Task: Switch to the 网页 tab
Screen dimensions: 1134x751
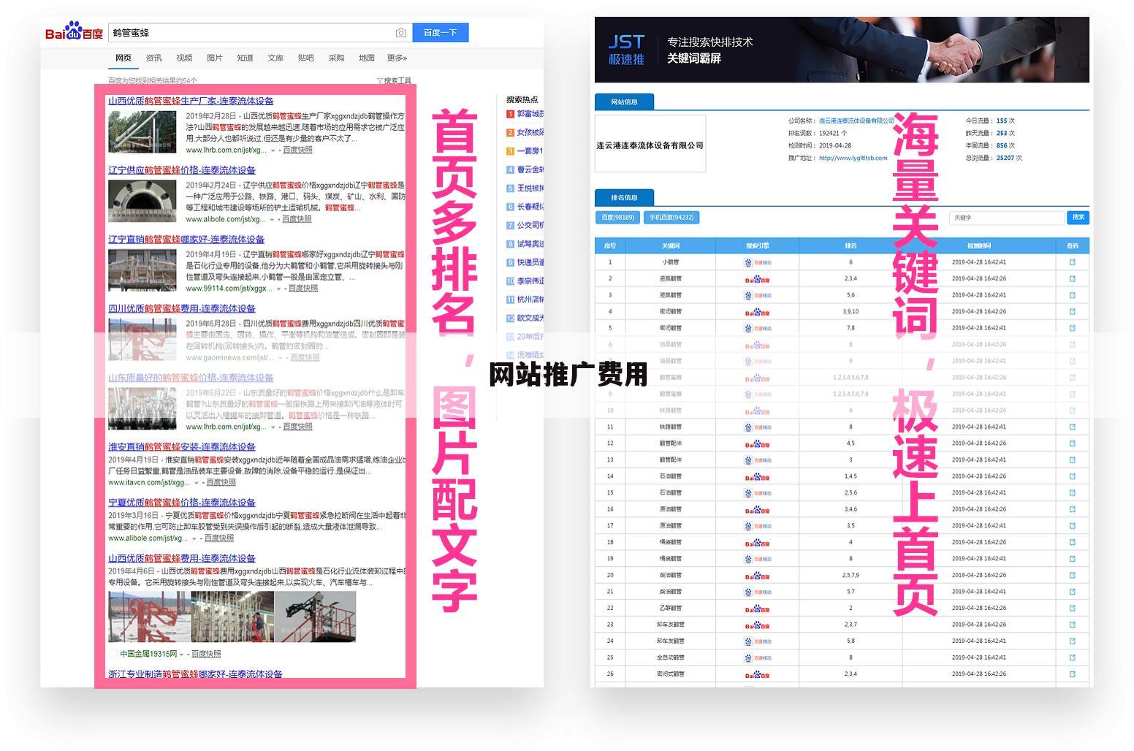Action: (123, 58)
